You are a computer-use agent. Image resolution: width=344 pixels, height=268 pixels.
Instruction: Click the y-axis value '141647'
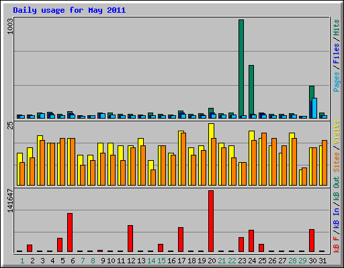pyautogui.click(x=10, y=201)
